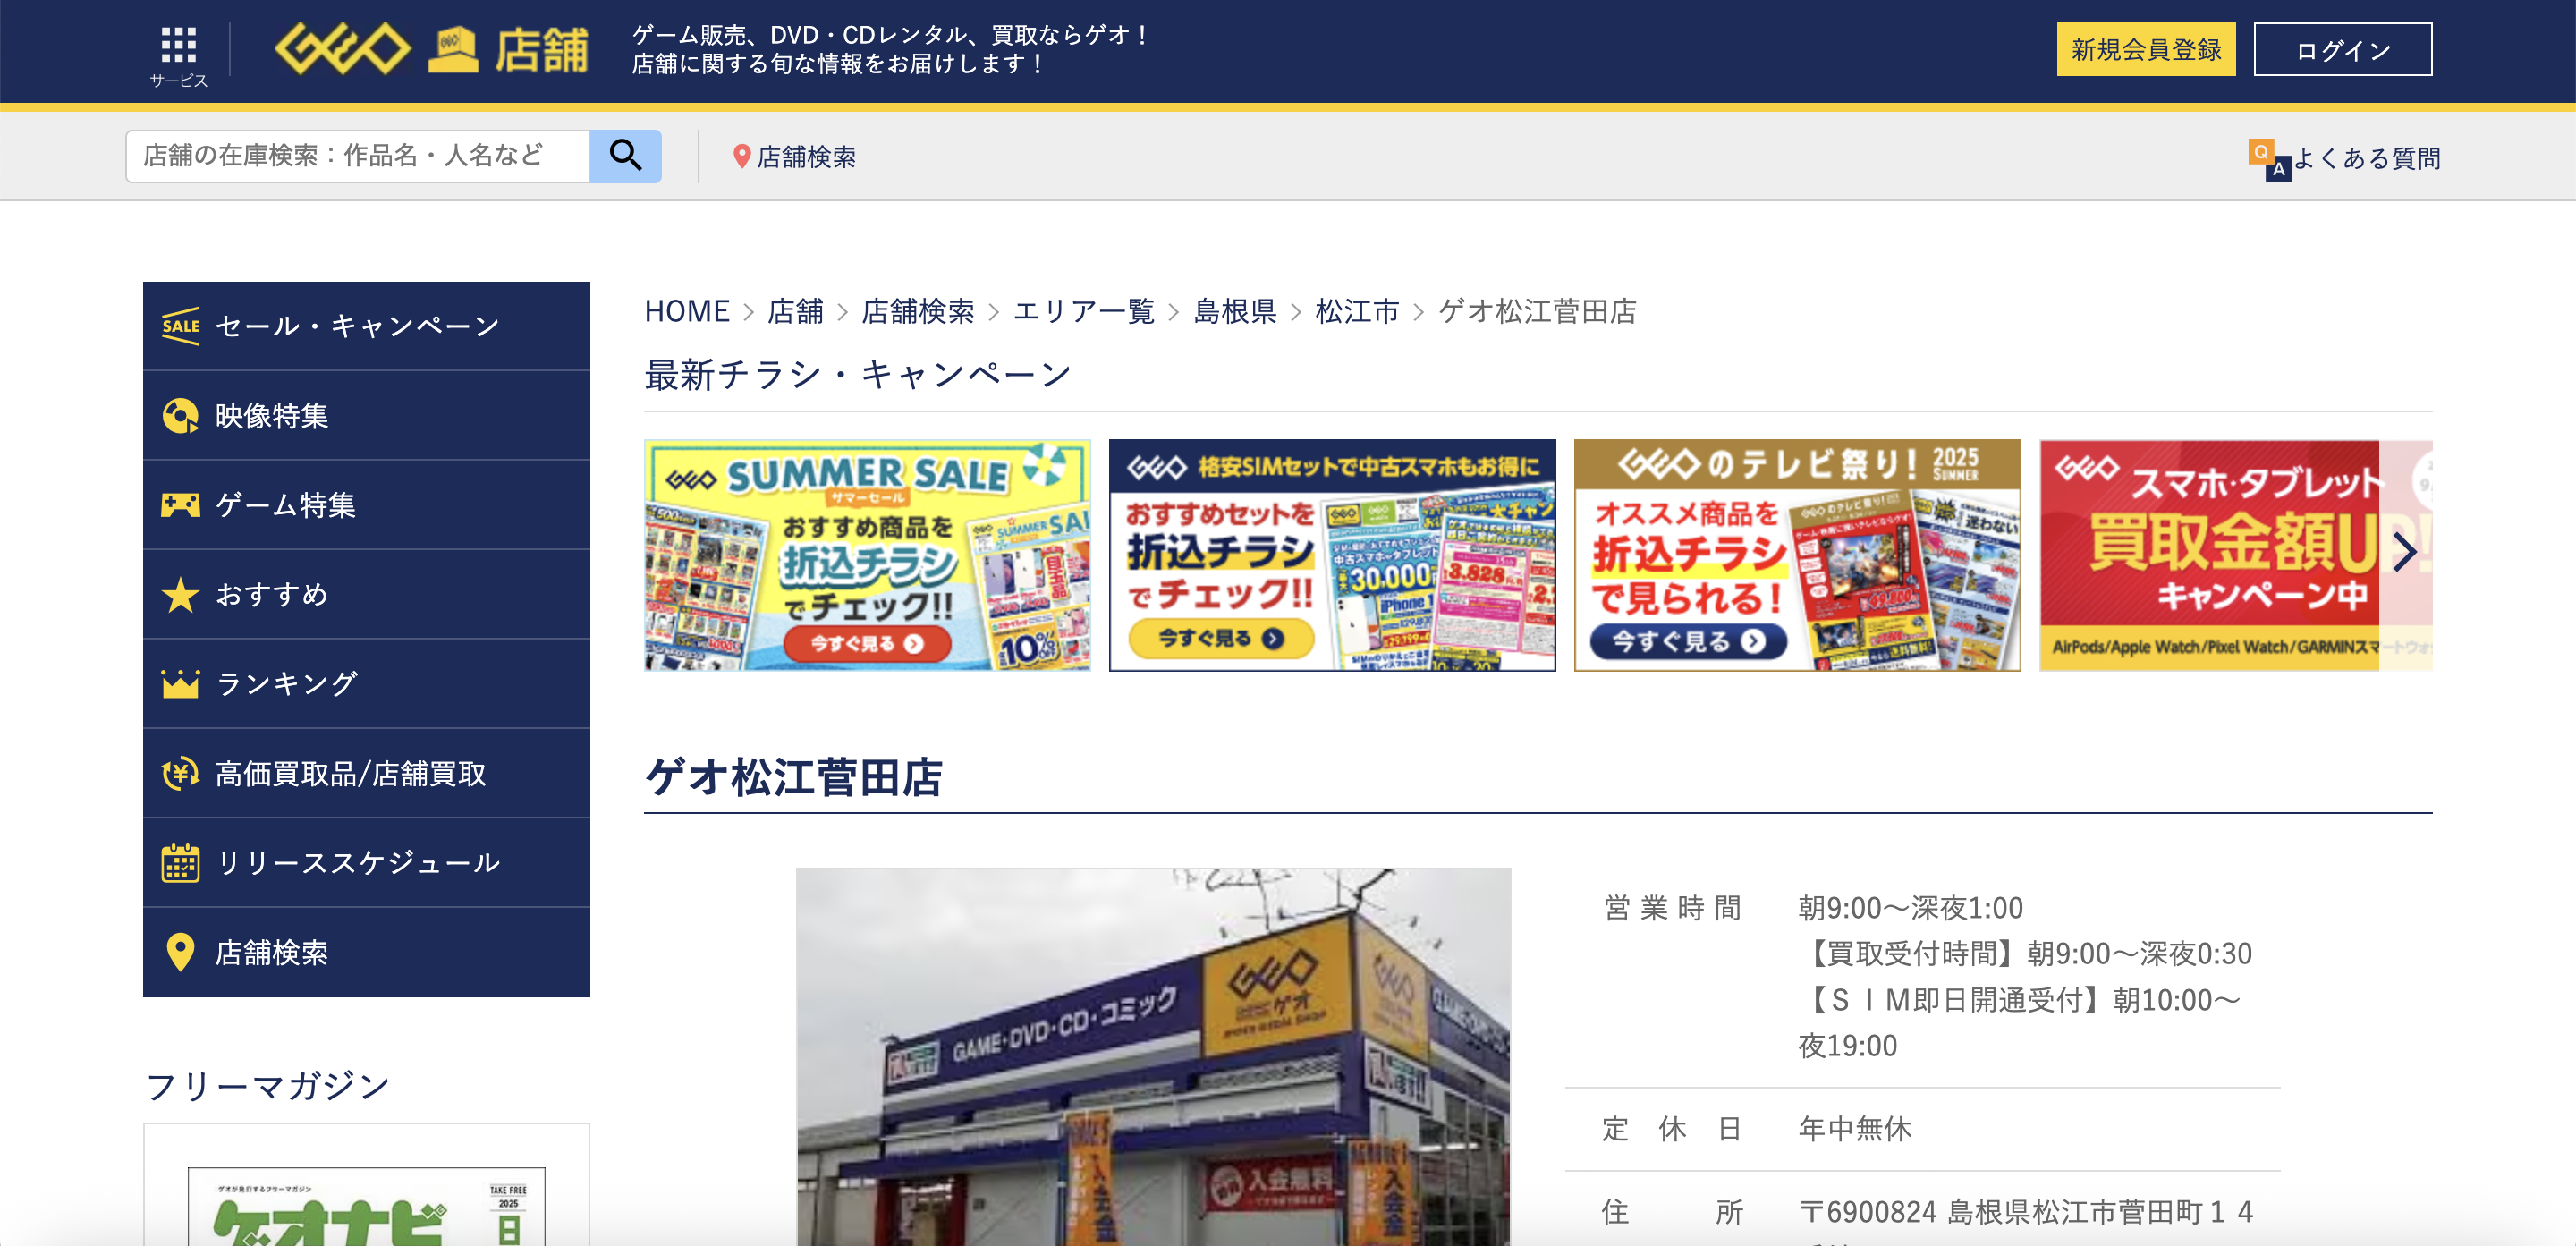This screenshot has height=1246, width=2576.
Task: Open よくある質問 link
Action: [2366, 158]
